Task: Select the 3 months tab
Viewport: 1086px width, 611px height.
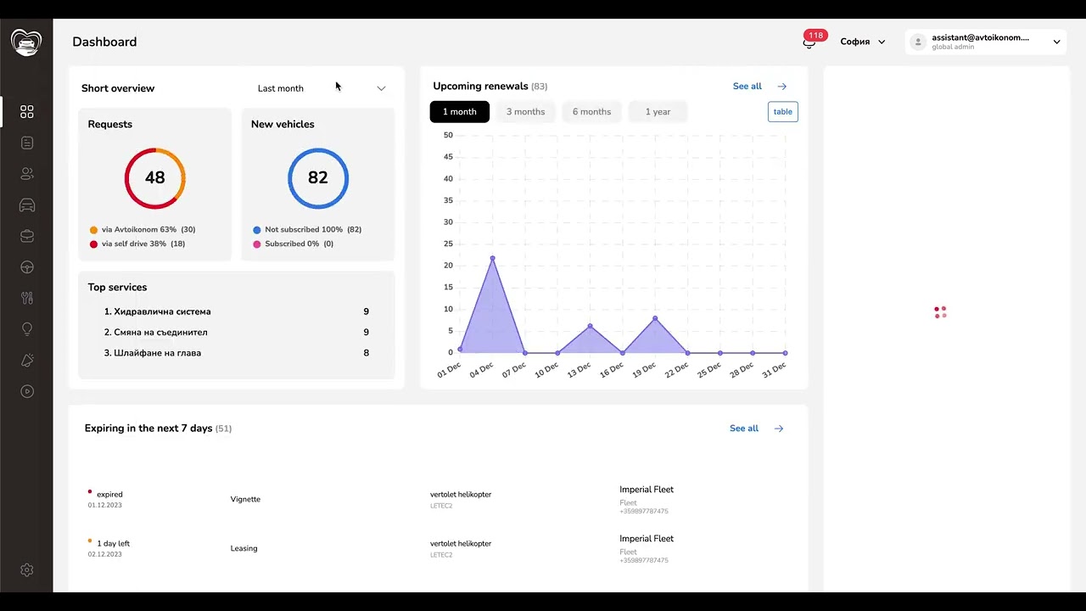Action: pyautogui.click(x=525, y=112)
